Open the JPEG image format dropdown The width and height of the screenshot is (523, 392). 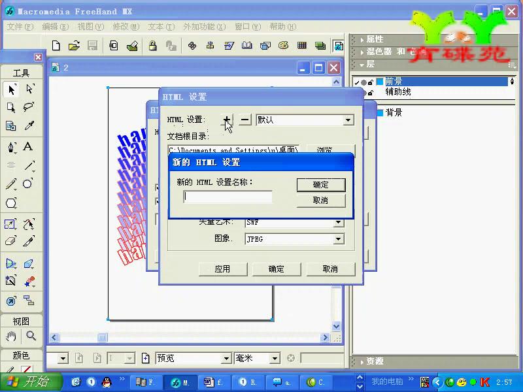[x=338, y=239]
